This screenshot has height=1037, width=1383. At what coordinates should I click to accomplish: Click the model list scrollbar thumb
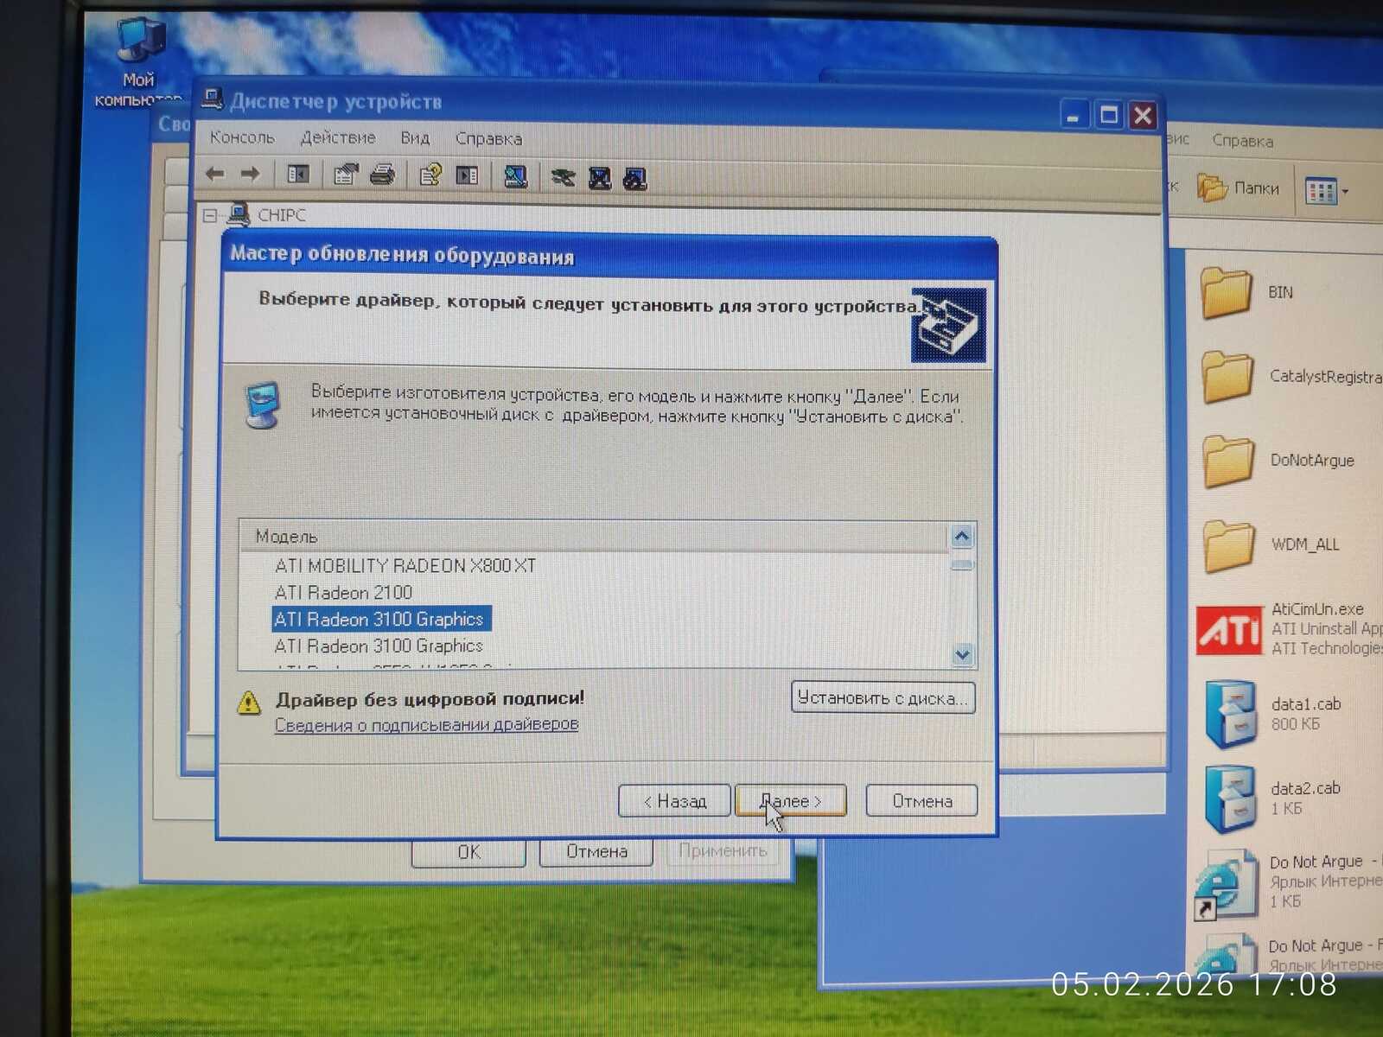(962, 565)
